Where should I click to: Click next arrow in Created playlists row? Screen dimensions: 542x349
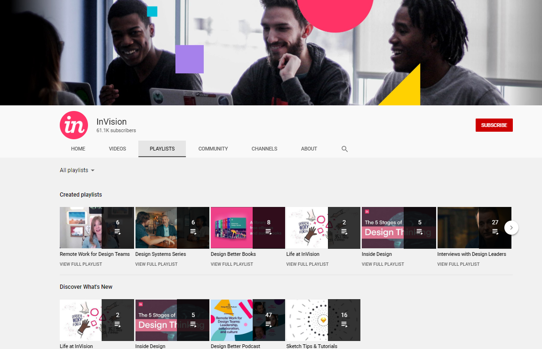[511, 228]
